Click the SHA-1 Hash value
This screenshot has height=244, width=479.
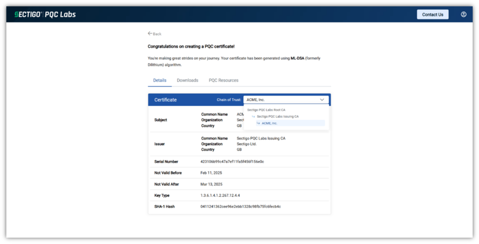tap(241, 207)
